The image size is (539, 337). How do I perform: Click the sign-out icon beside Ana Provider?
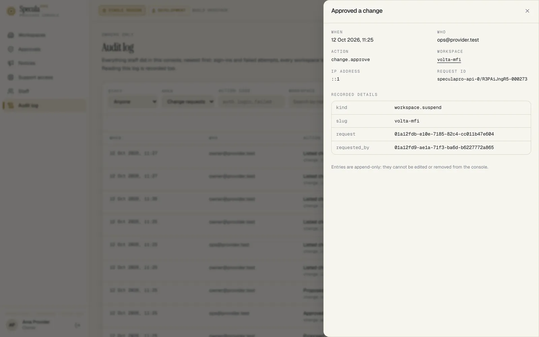click(77, 325)
